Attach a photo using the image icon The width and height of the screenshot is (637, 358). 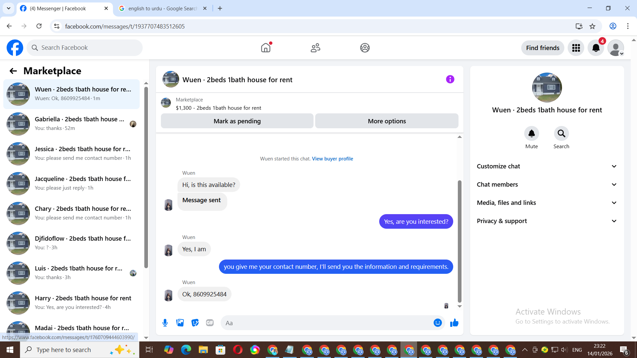[x=180, y=323]
